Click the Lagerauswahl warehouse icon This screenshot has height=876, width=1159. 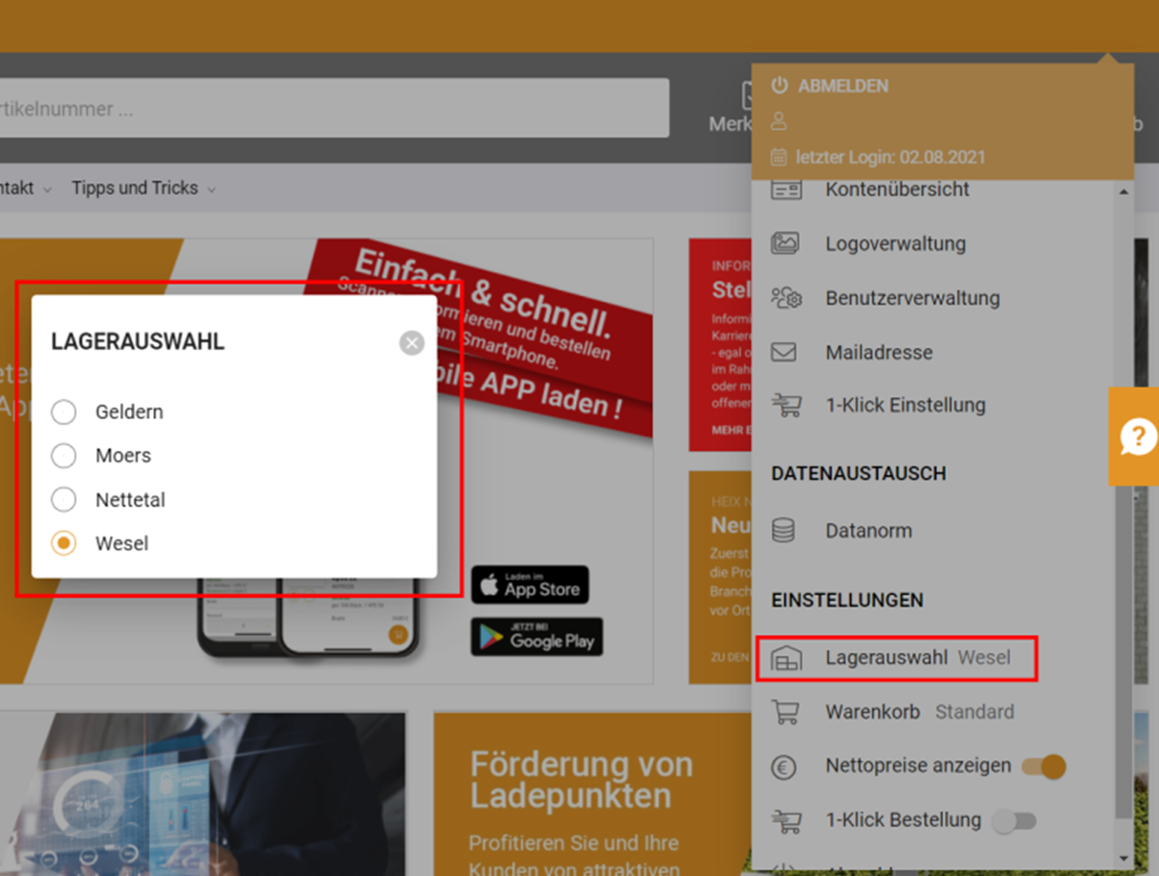[x=786, y=659]
